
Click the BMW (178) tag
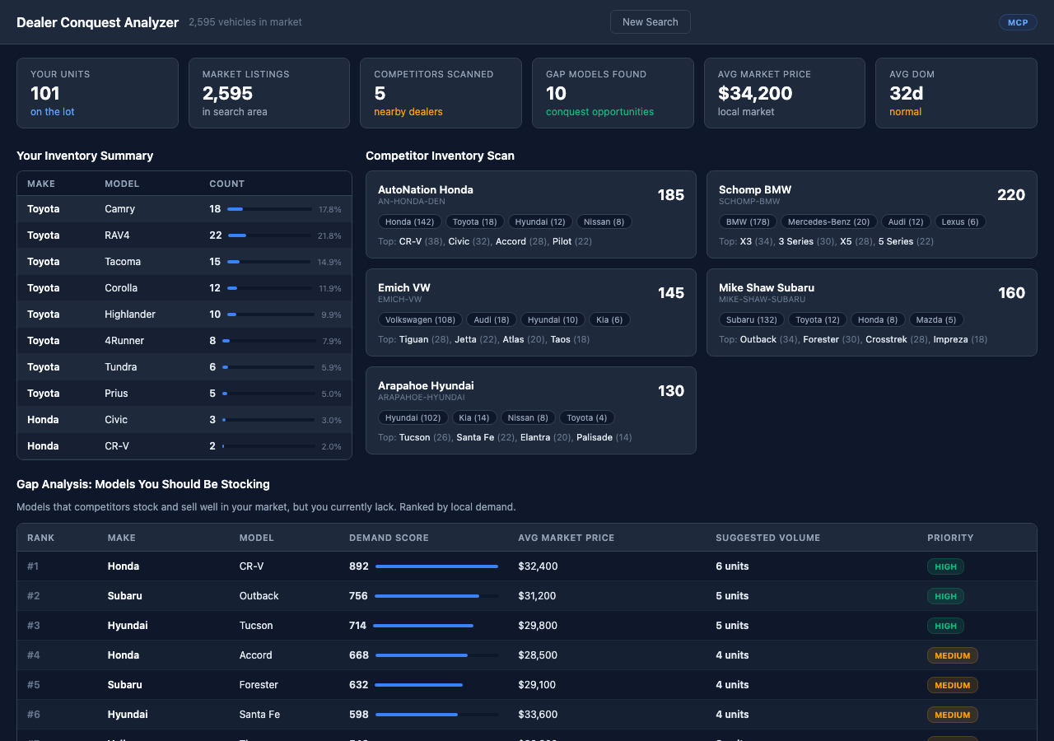point(748,221)
